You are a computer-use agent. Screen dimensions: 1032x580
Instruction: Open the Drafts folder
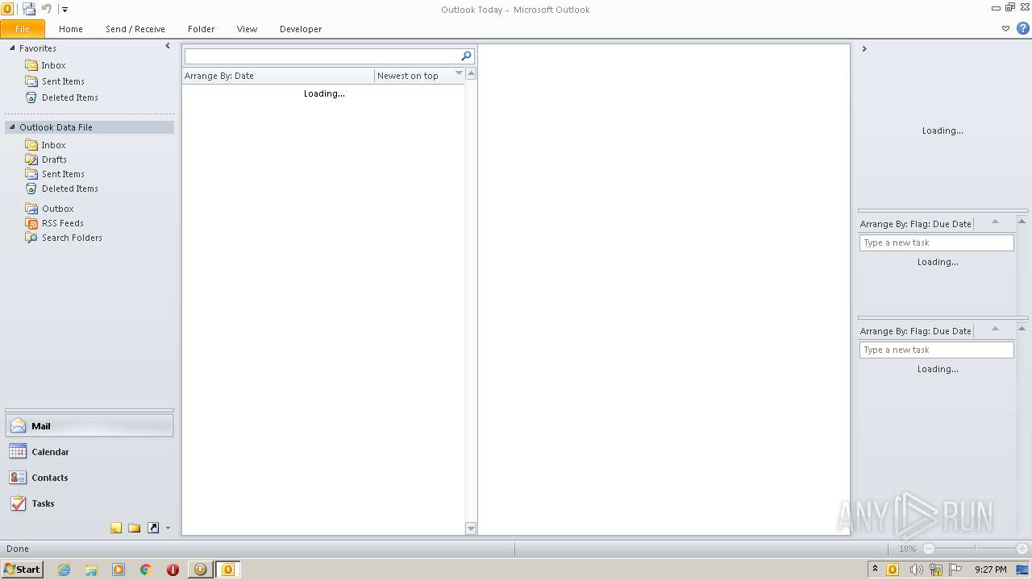[x=54, y=159]
